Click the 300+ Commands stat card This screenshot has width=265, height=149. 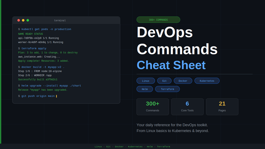click(153, 107)
